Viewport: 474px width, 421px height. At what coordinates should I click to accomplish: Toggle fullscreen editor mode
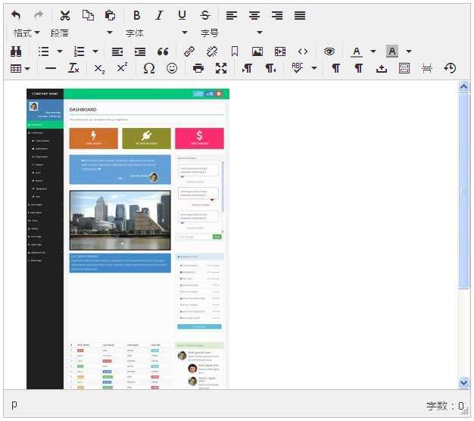click(x=221, y=68)
